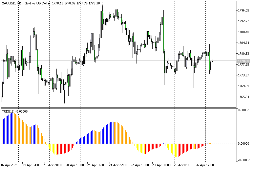Click the 0.00000 indicator scale value
This screenshot has height=169, width=254.
click(244, 144)
